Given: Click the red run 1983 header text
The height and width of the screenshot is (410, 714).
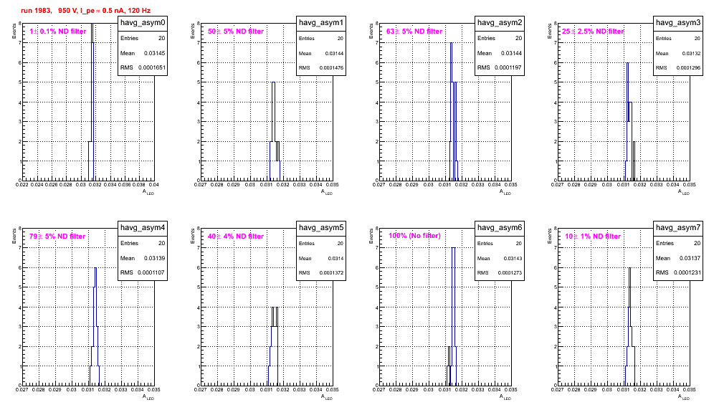Looking at the screenshot, I should point(85,11).
